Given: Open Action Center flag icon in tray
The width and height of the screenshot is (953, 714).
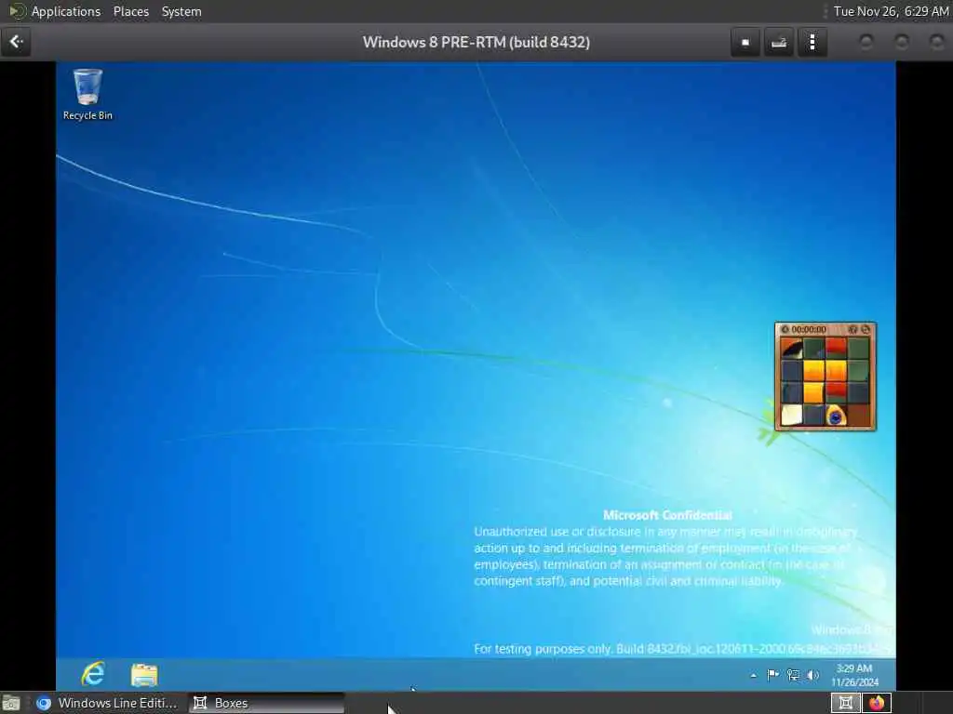Looking at the screenshot, I should (x=773, y=675).
